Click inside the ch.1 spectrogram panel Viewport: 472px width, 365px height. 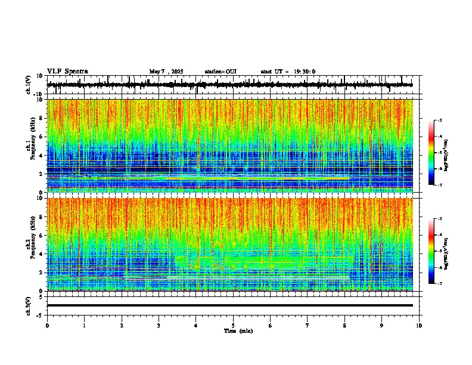pyautogui.click(x=229, y=146)
